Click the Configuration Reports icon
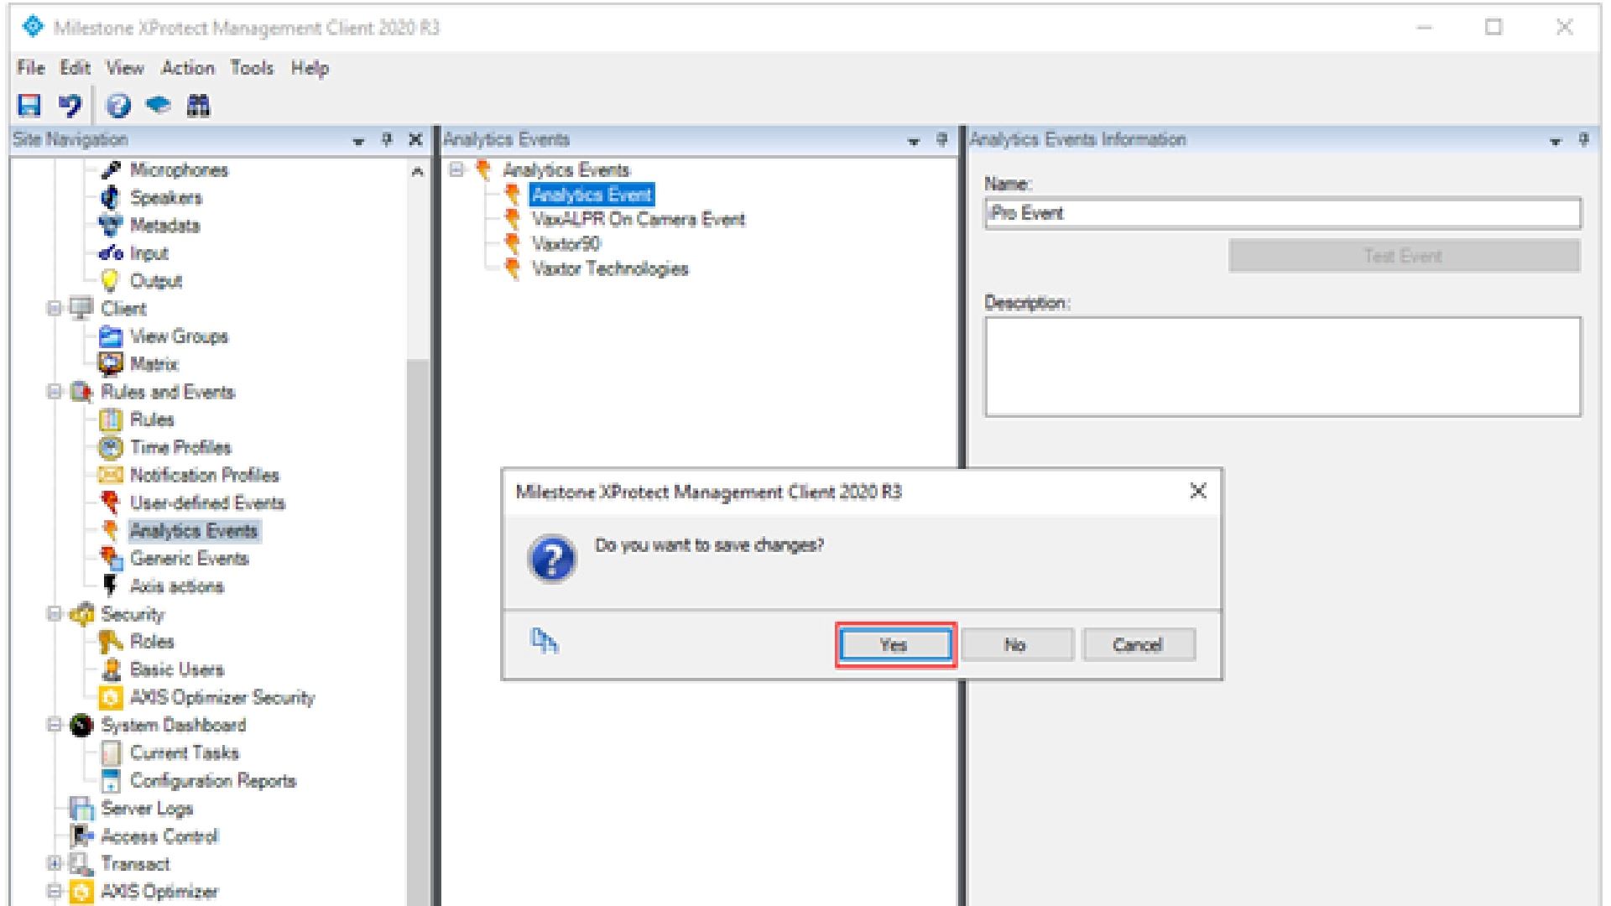This screenshot has width=1611, height=906. (111, 781)
